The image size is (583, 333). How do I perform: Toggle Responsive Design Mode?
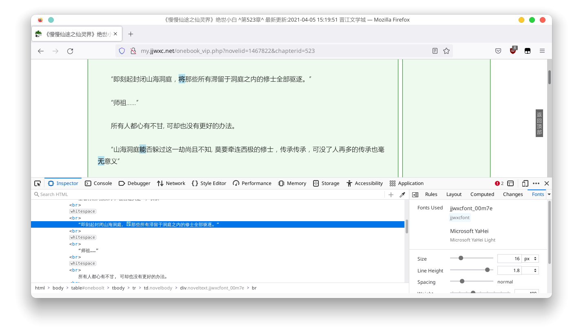tap(525, 183)
